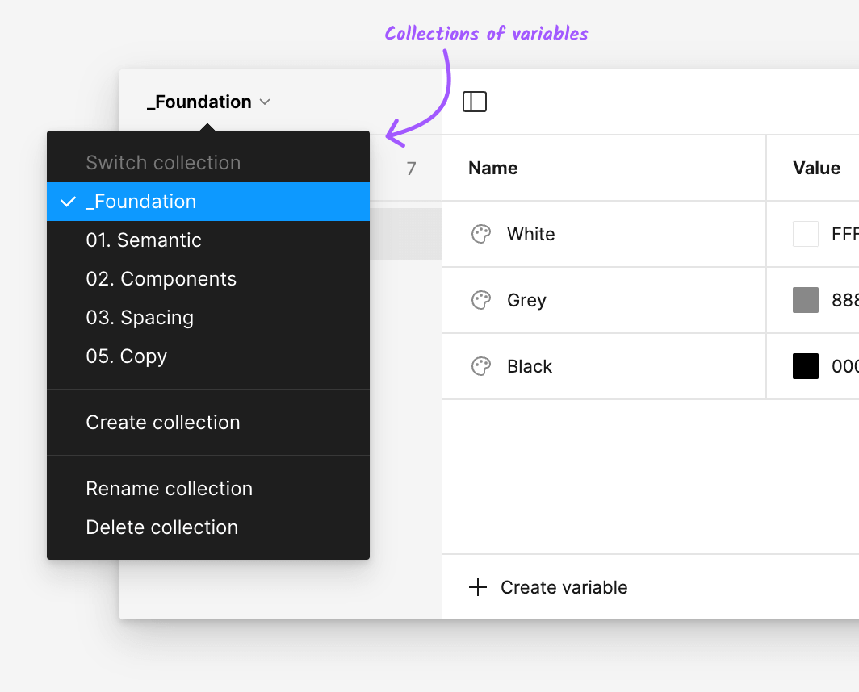Viewport: 859px width, 692px height.
Task: Click the Name column header
Action: coord(492,168)
